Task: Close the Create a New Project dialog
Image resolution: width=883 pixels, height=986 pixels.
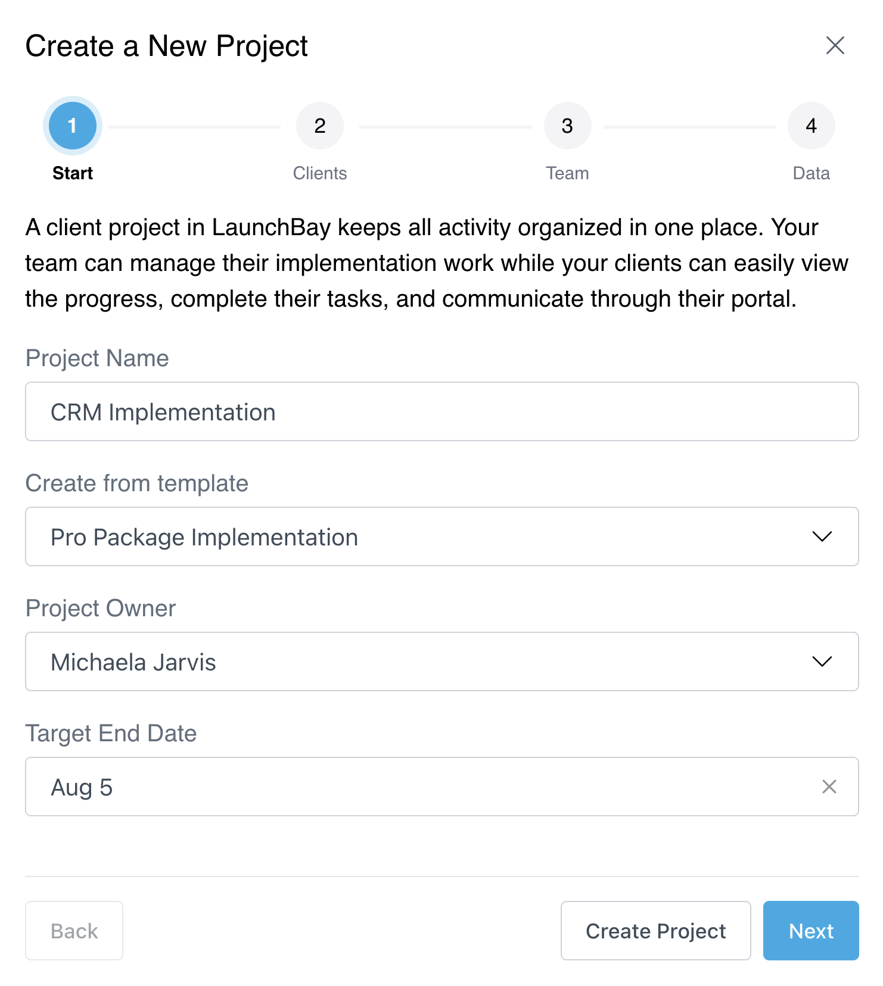Action: tap(835, 45)
